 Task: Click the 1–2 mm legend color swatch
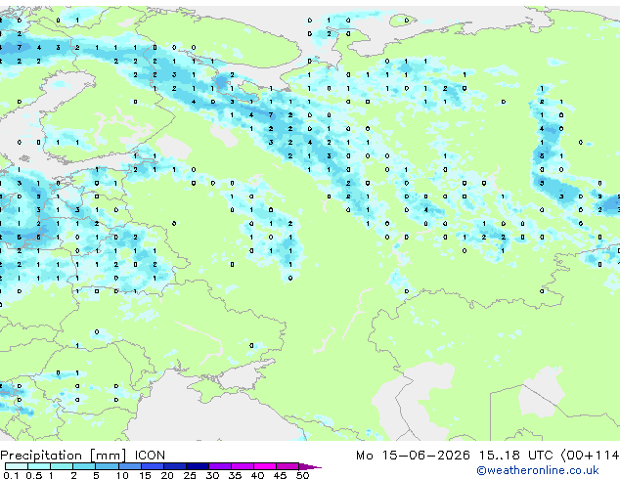(x=62, y=466)
